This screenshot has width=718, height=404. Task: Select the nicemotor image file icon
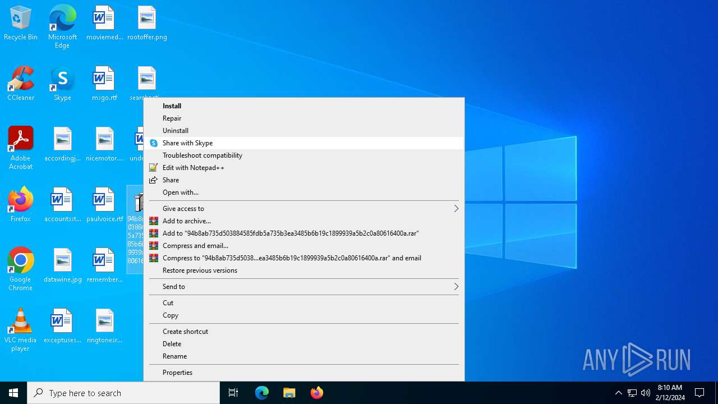[104, 145]
